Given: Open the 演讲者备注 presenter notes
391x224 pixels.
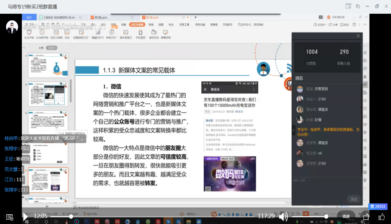Looking at the screenshot, I should click(126, 32).
